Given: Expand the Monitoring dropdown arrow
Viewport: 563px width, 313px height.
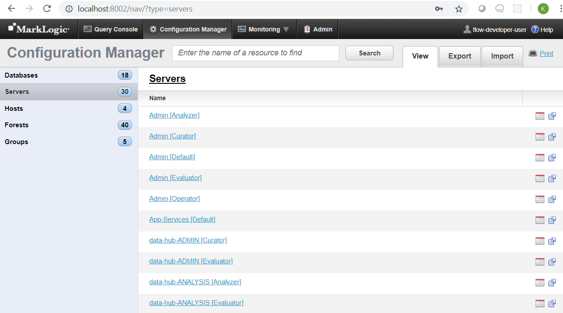Looking at the screenshot, I should click(x=286, y=30).
